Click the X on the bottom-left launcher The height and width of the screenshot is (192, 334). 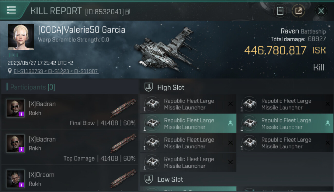pyautogui.click(x=230, y=162)
